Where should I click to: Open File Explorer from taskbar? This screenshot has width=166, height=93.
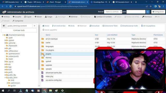[x=51, y=91]
